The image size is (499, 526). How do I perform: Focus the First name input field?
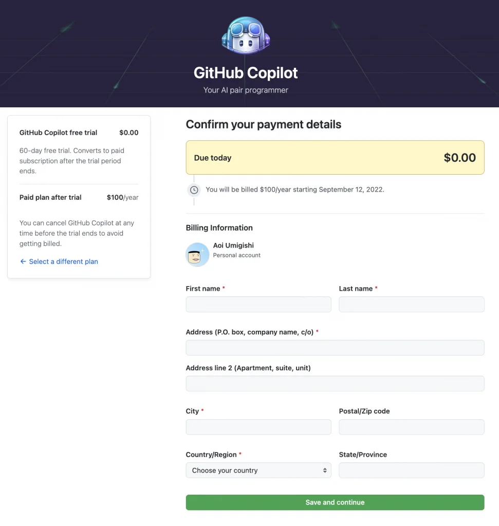[258, 304]
